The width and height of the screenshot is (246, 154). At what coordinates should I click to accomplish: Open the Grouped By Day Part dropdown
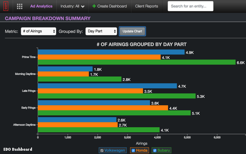tap(101, 31)
